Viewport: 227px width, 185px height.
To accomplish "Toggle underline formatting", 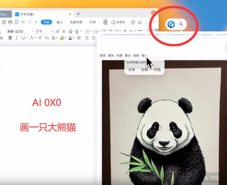I will 23,38.
